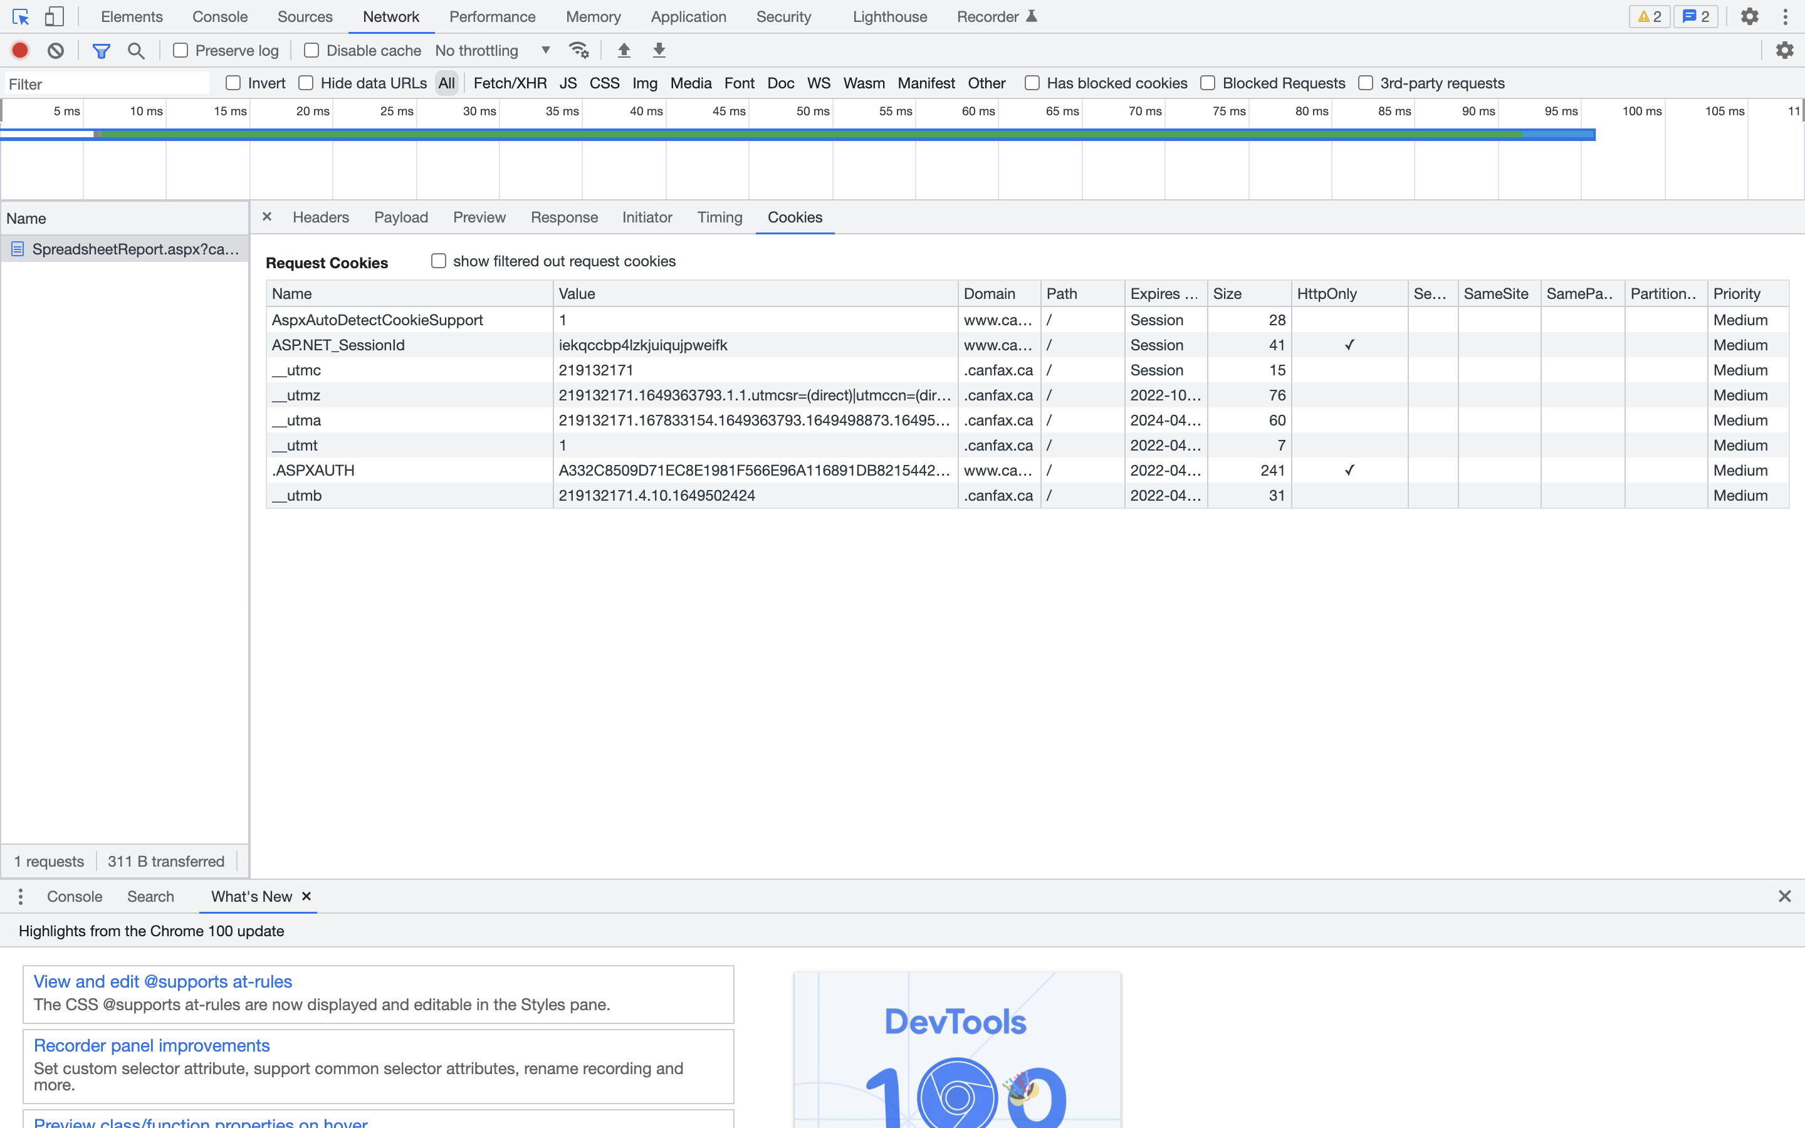1805x1128 pixels.
Task: Open the drawer three-dot menu
Action: click(20, 896)
